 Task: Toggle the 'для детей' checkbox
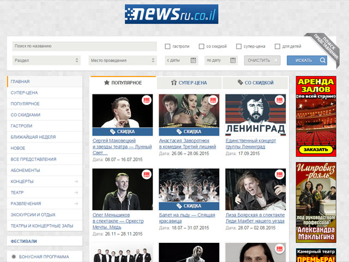[x=278, y=46]
